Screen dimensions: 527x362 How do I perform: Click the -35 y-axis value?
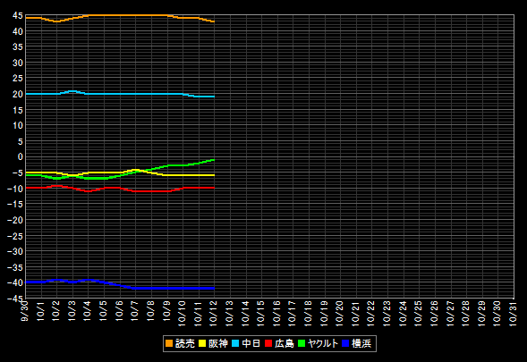tap(15, 267)
